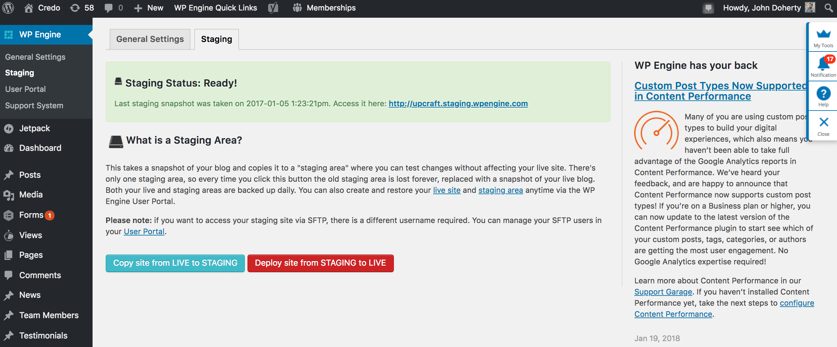Click Copy site from LIVE to STAGING
Viewport: 837px width, 347px height.
[175, 263]
